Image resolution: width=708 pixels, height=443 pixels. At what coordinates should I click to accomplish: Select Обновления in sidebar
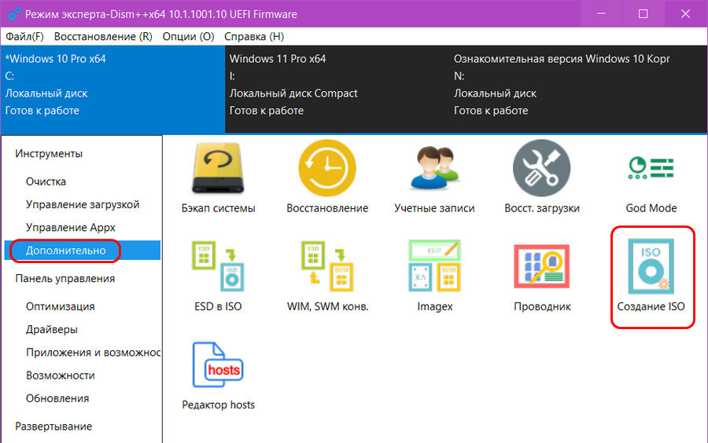coord(57,398)
